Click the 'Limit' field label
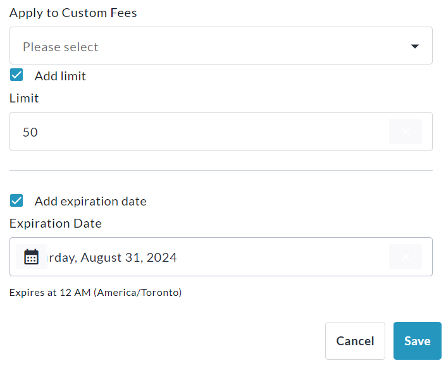 pos(24,98)
